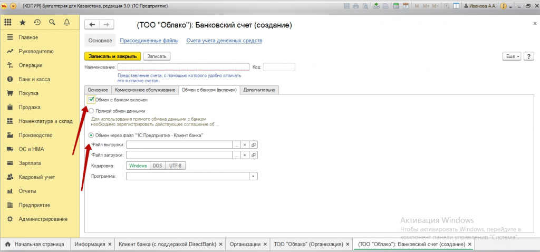Screen dimensions: 540x252
Task: Open Файл выгрузки value with open icon
Action: pos(254,145)
